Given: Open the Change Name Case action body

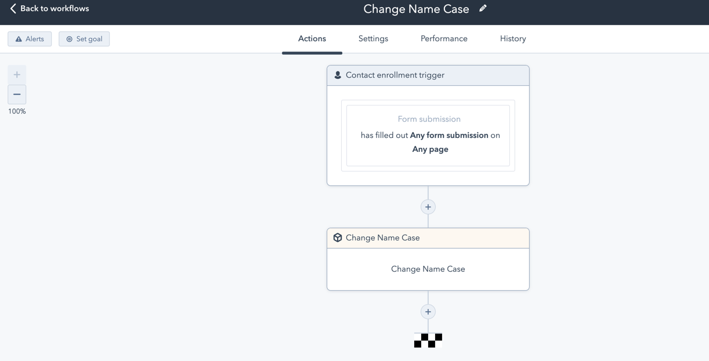Looking at the screenshot, I should (428, 269).
